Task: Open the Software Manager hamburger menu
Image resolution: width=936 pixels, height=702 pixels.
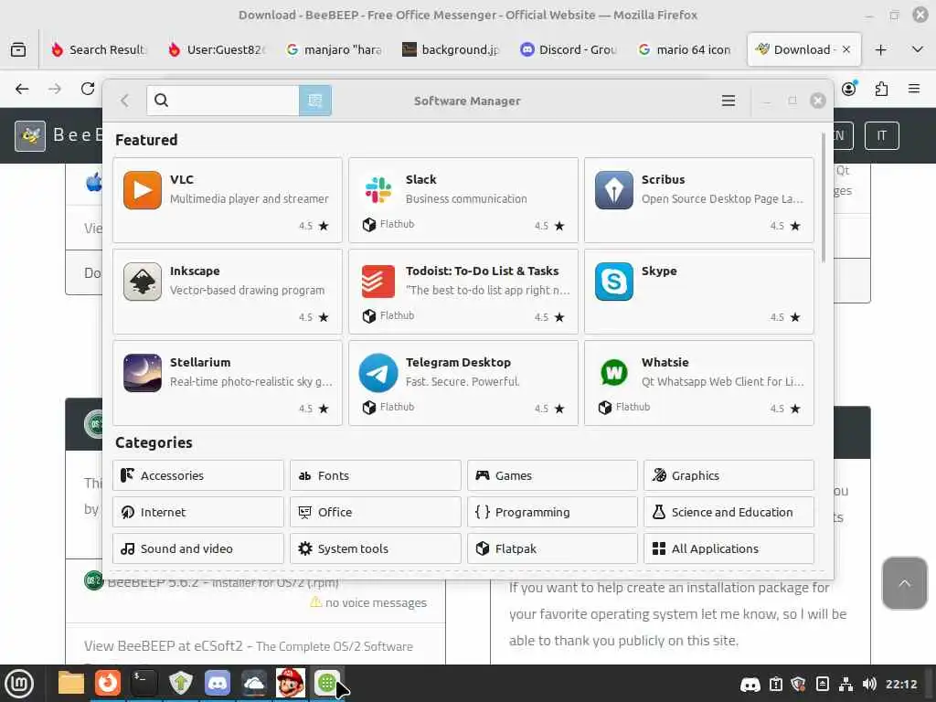Action: [729, 101]
